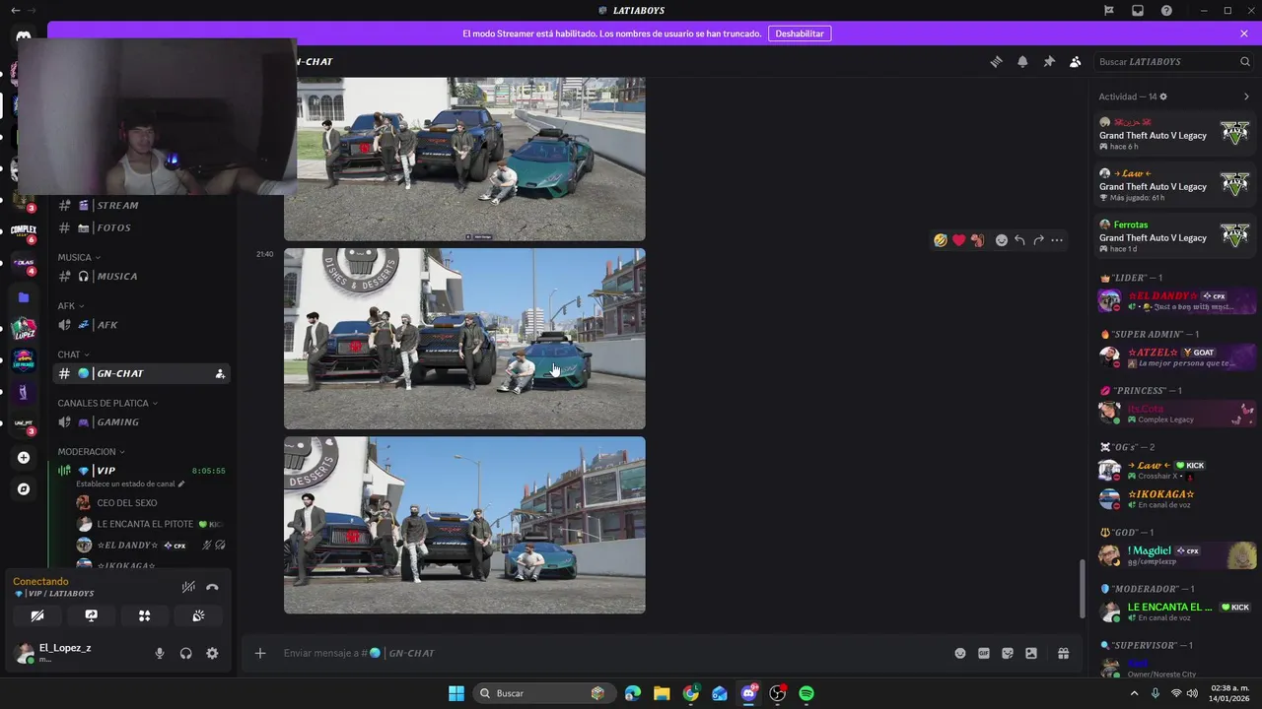Open Spotify from the taskbar

click(x=806, y=693)
